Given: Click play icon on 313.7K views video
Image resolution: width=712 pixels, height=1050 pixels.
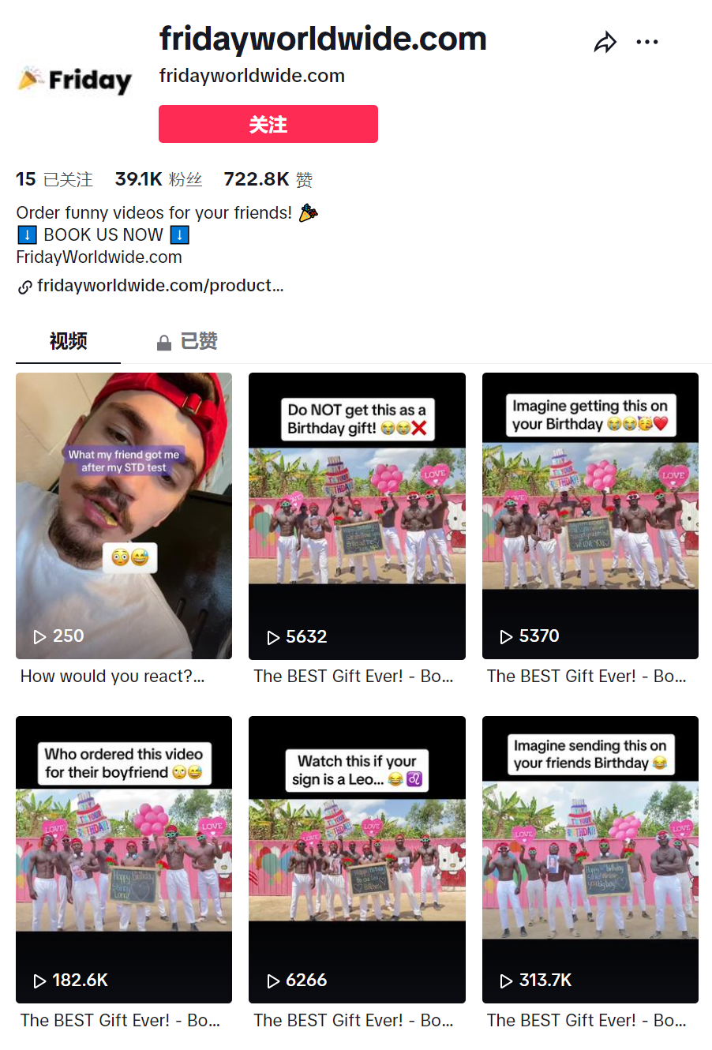Looking at the screenshot, I should pyautogui.click(x=506, y=981).
